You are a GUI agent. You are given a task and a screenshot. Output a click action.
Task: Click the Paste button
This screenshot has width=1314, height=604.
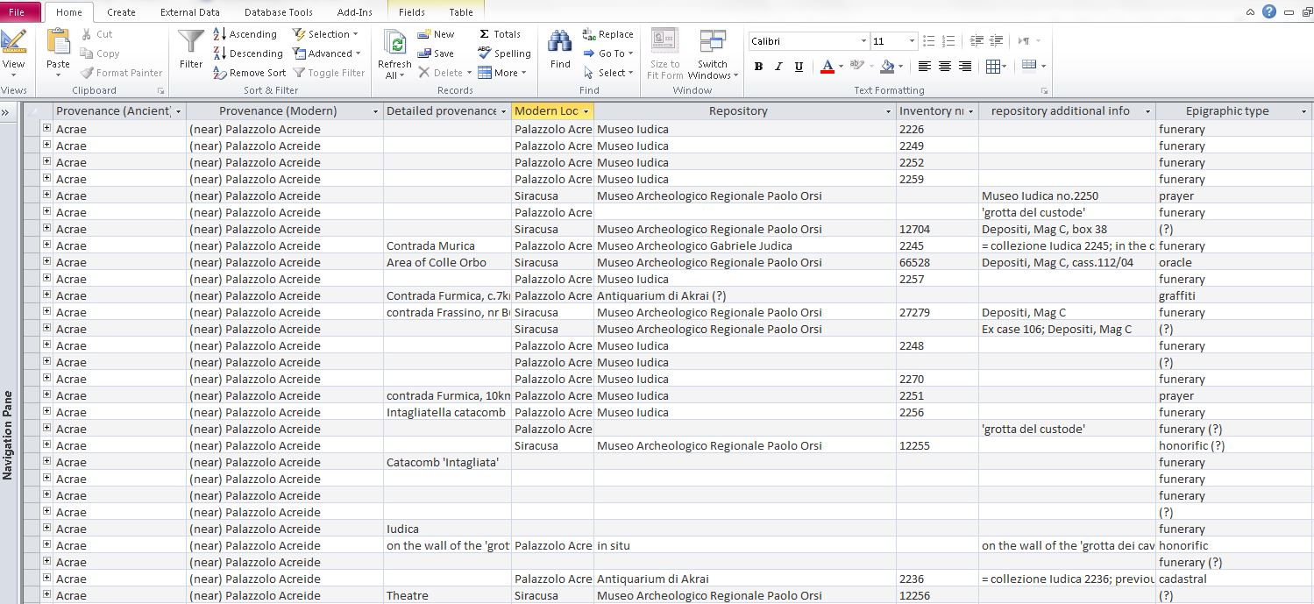pyautogui.click(x=58, y=50)
